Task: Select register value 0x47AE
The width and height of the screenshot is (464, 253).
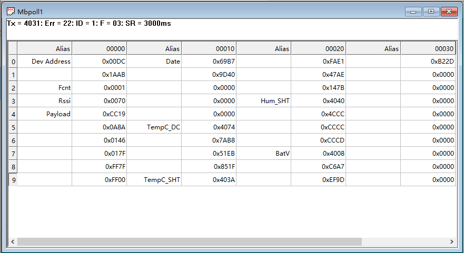Action: [x=319, y=75]
